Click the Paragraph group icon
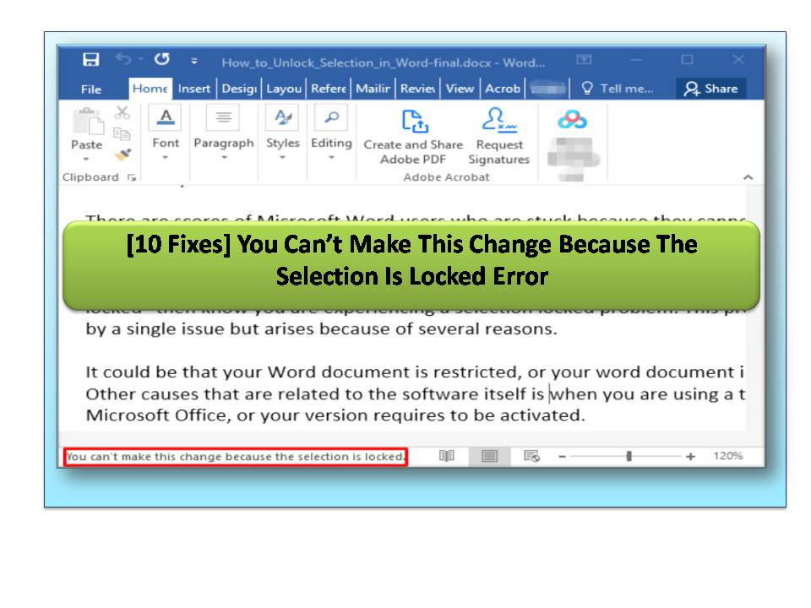 223,118
